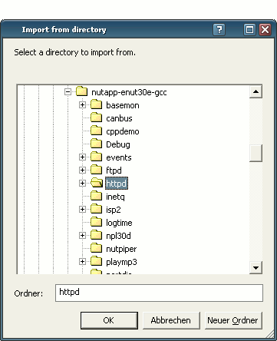Expand the isp2 folder node

coord(82,209)
